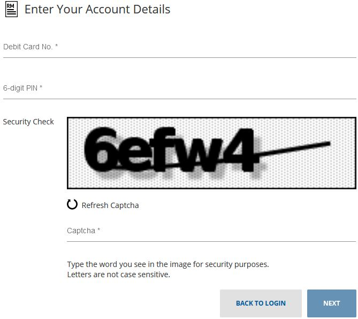Screen dimensions: 358x319
Task: Click the Security Check label
Action: pos(28,122)
